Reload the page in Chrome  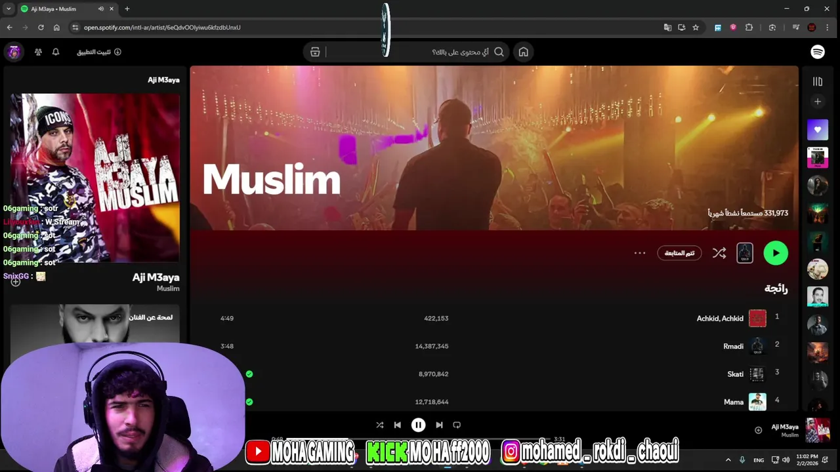point(41,28)
